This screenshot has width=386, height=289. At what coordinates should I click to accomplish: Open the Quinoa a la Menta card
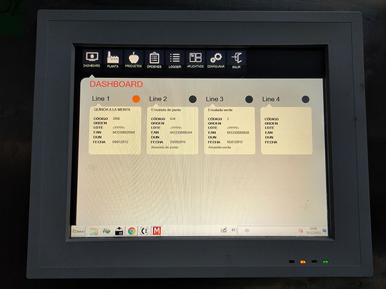point(115,130)
